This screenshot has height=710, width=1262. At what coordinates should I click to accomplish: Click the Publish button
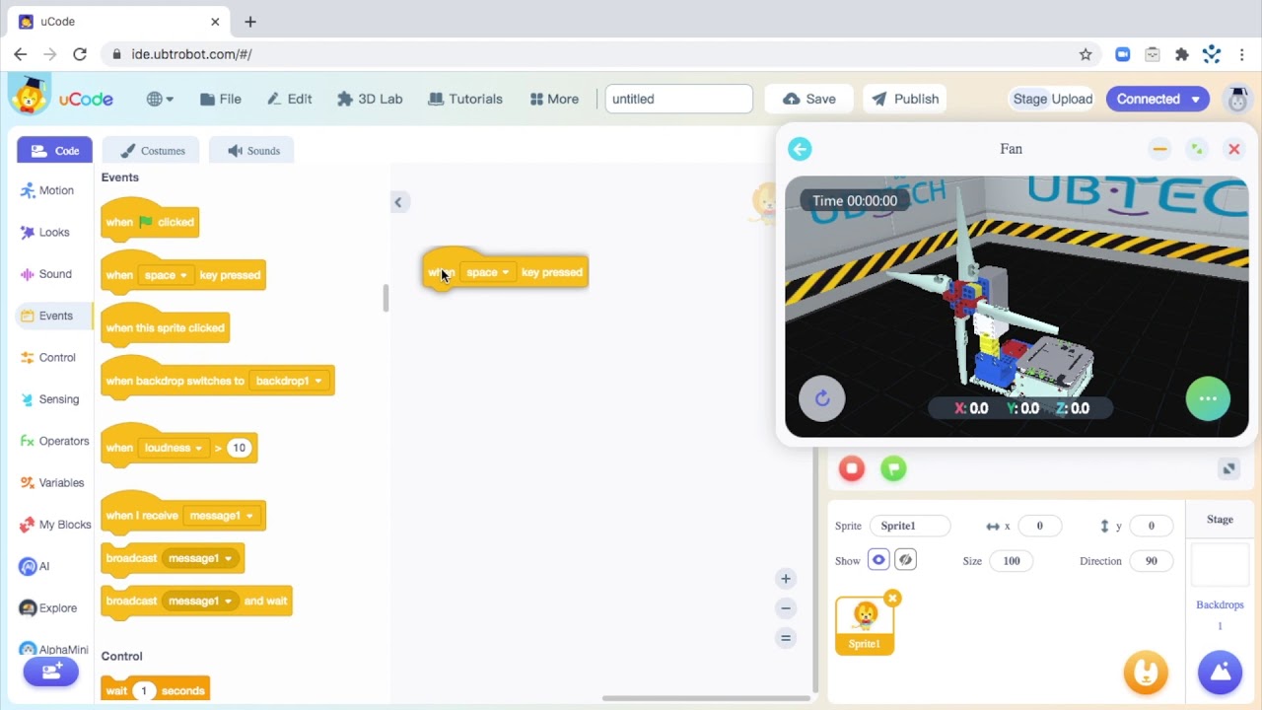point(905,99)
